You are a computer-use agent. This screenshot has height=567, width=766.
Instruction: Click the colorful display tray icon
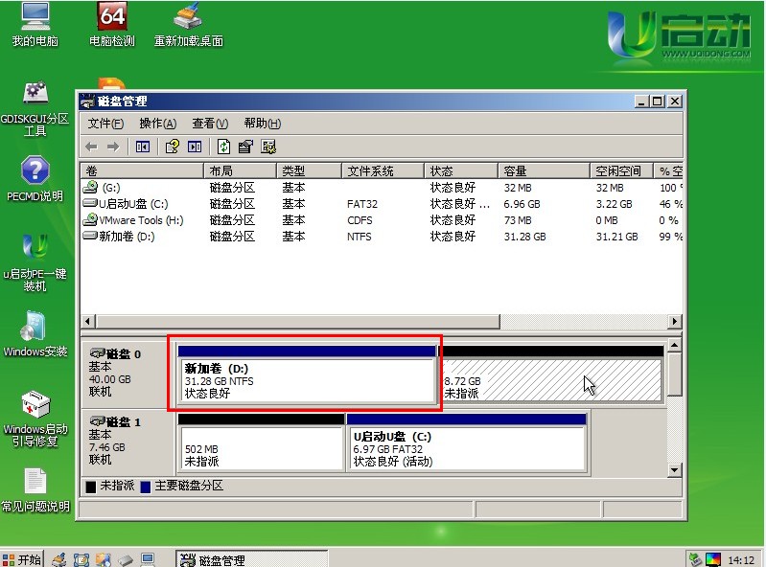coord(713,559)
